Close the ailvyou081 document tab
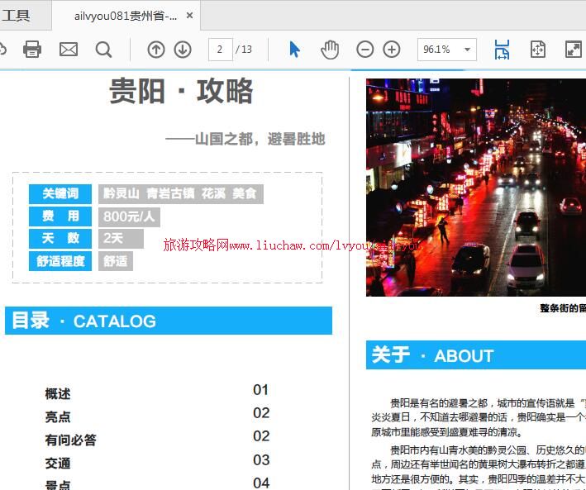Screen dimensions: 586x490 [189, 16]
